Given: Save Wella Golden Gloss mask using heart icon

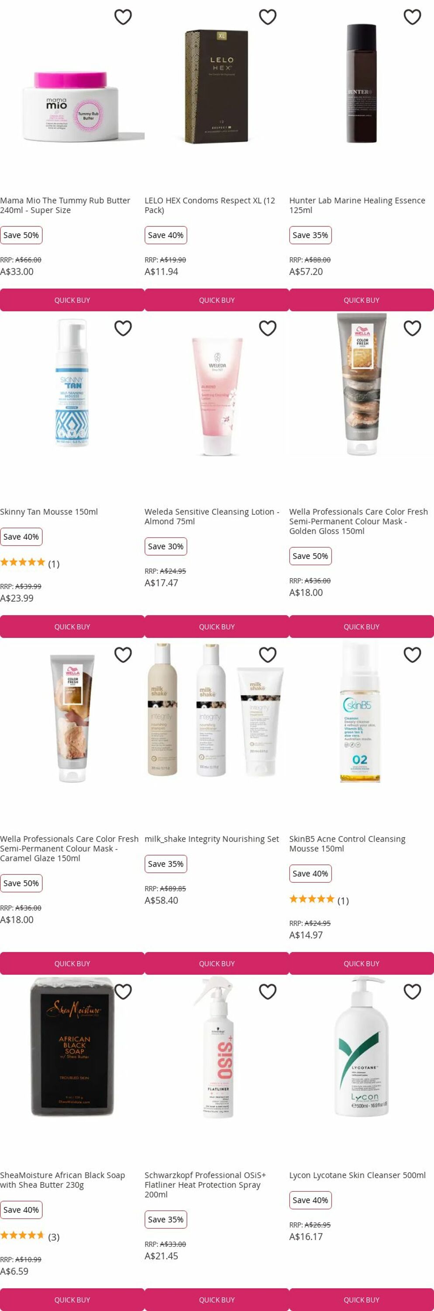Looking at the screenshot, I should (412, 328).
